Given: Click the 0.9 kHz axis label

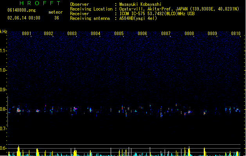Looking at the screenshot, I should click(x=3, y=90).
